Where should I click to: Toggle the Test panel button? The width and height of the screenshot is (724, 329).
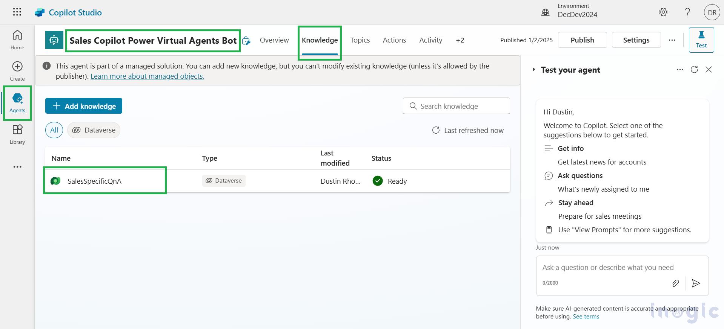[701, 40]
